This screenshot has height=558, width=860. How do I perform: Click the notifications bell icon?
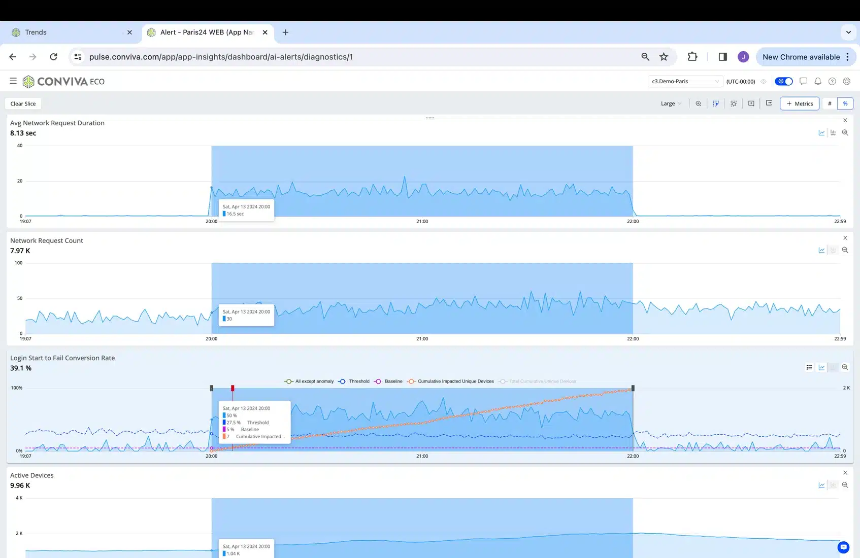(x=818, y=81)
